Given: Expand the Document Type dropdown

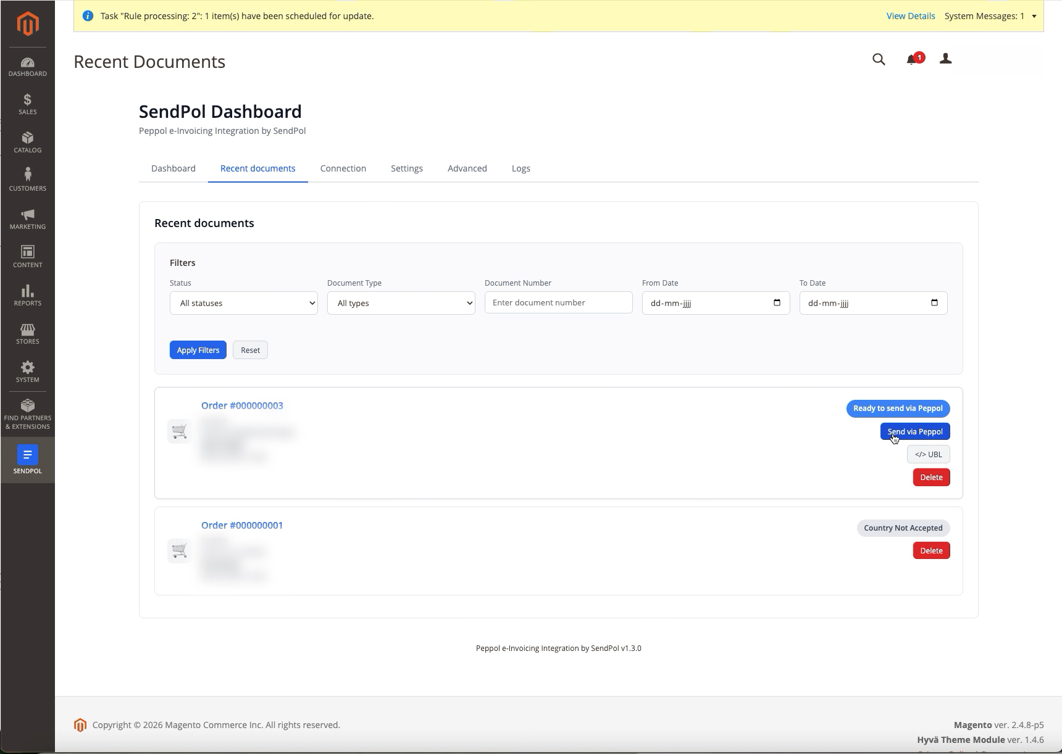Looking at the screenshot, I should pos(401,303).
